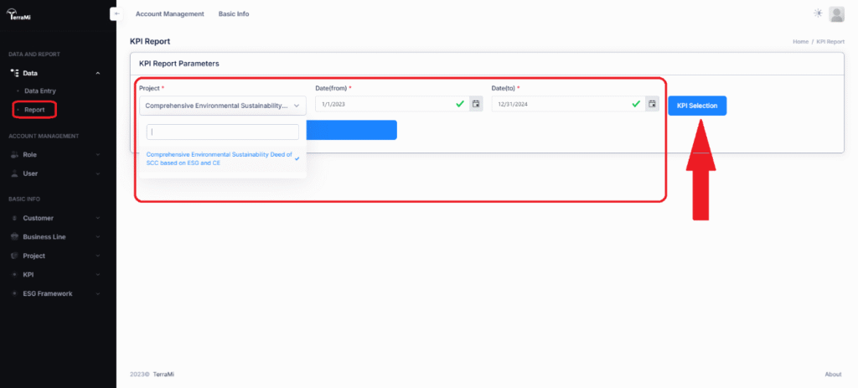Click the Role icon in sidebar
Image resolution: width=858 pixels, height=388 pixels.
(x=14, y=155)
